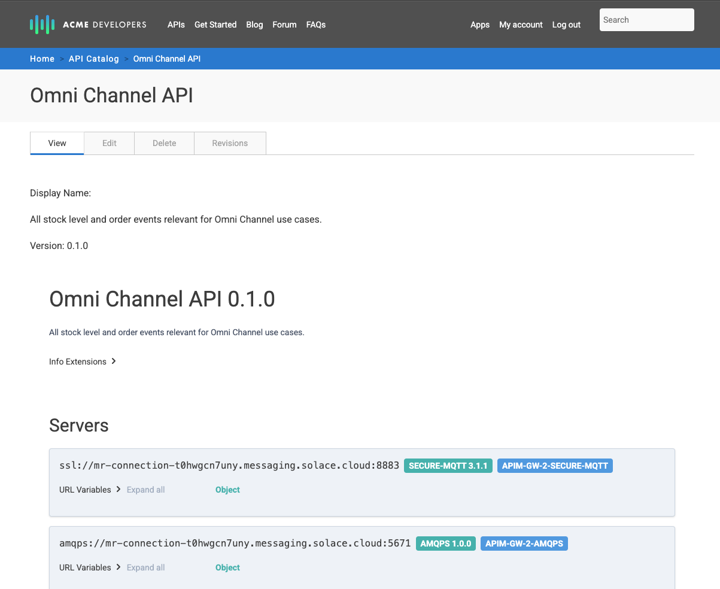Open the APIs menu item
720x589 pixels.
[x=176, y=25]
